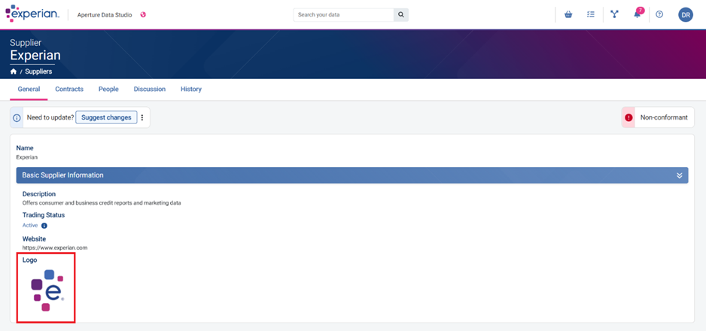706x331 pixels.
Task: Click the description text about credit reports
Action: 102,203
